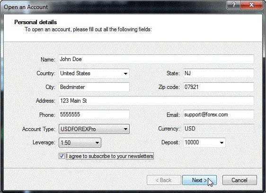Click the disabled Back button
The height and width of the screenshot is (193, 266).
164,180
